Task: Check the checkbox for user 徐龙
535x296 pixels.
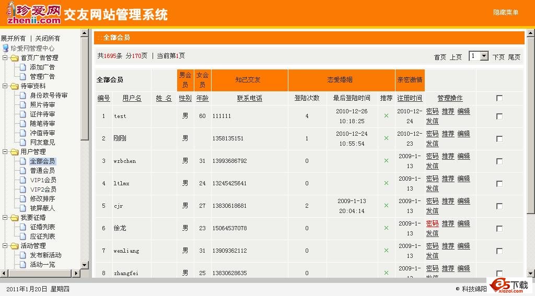Action: 499,229
